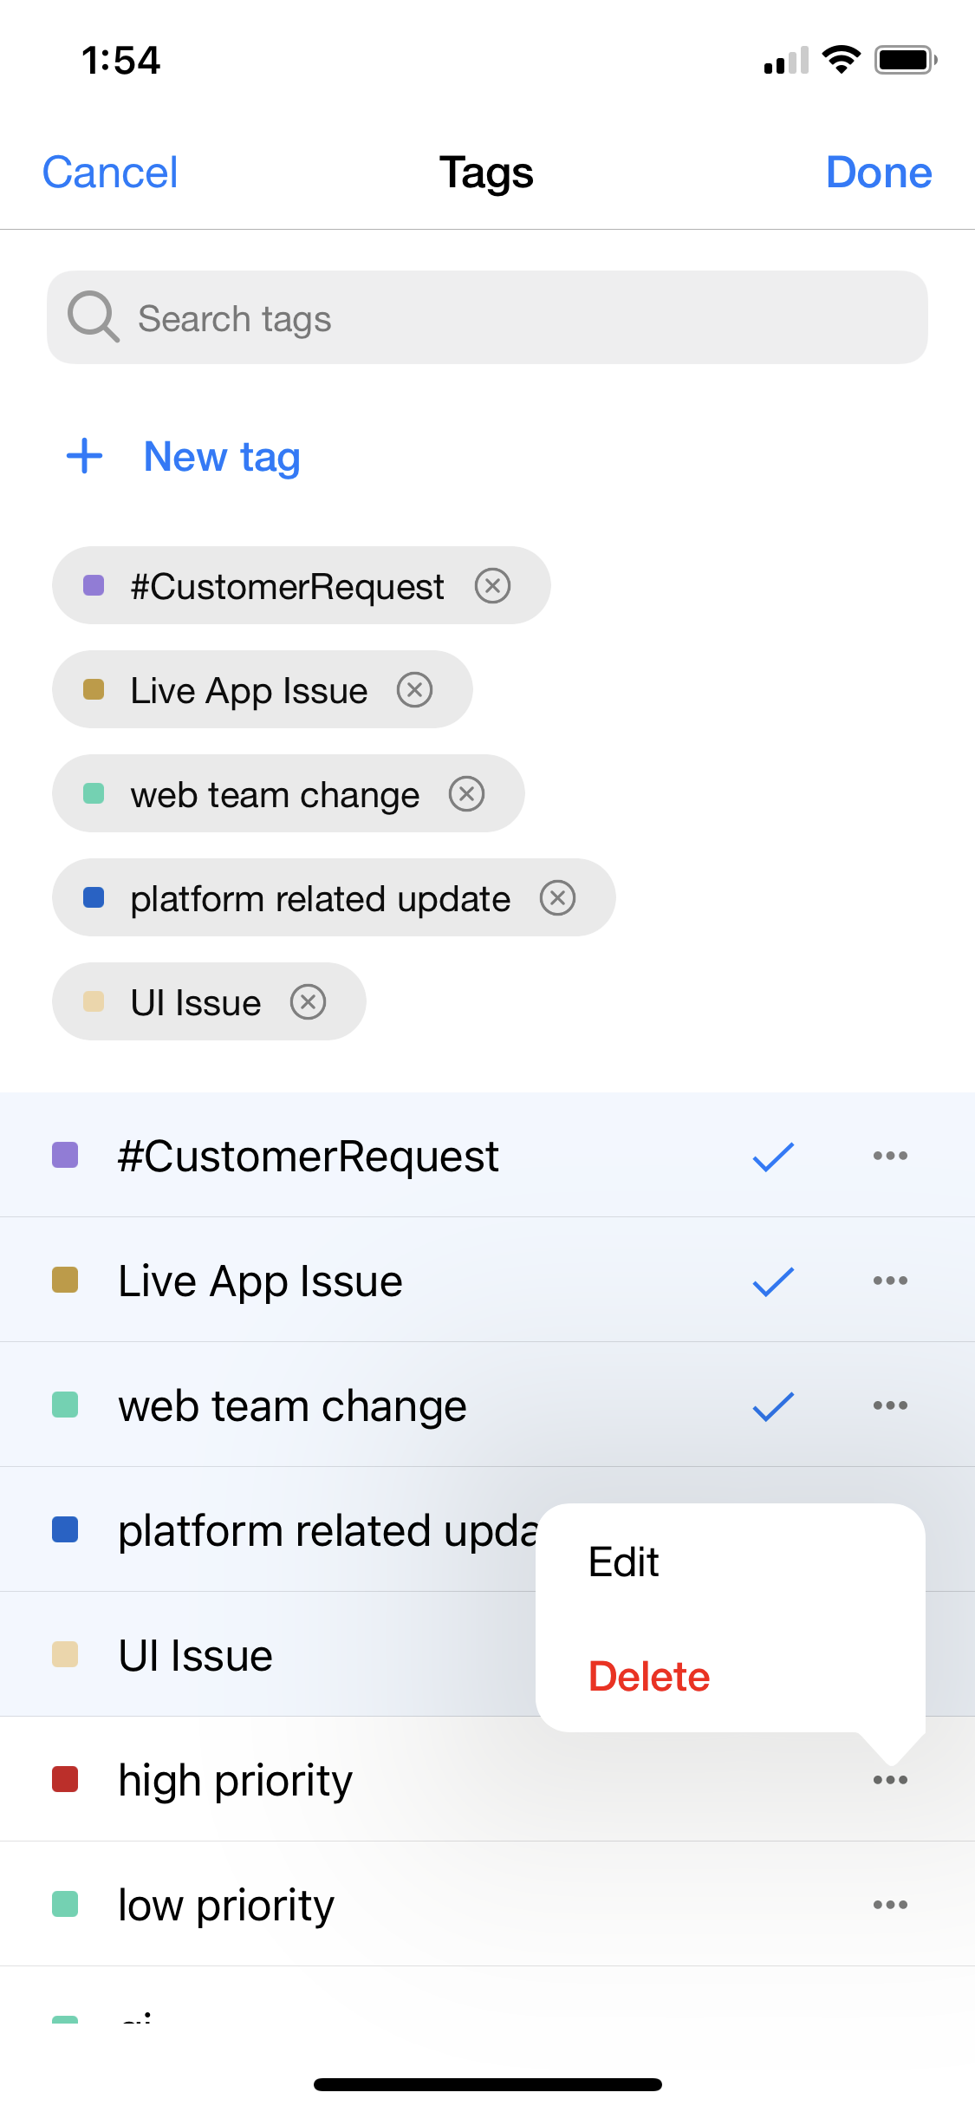975x2112 pixels.
Task: Remove the web team change tag chip
Action: click(x=466, y=793)
